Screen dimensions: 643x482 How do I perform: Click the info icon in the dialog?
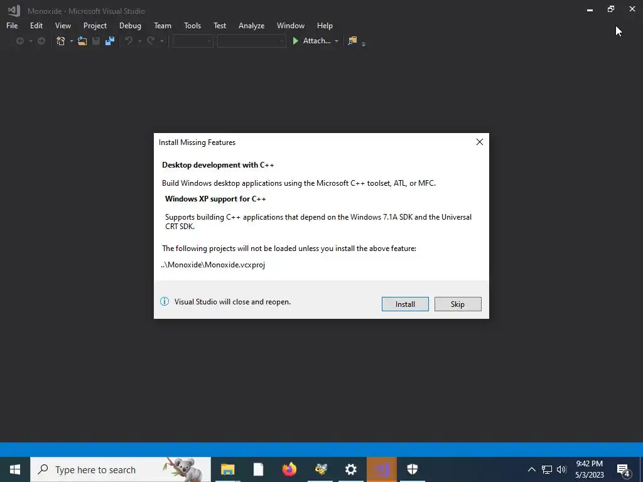[165, 302]
